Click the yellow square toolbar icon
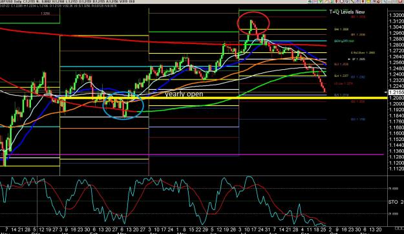 click(368, 1)
